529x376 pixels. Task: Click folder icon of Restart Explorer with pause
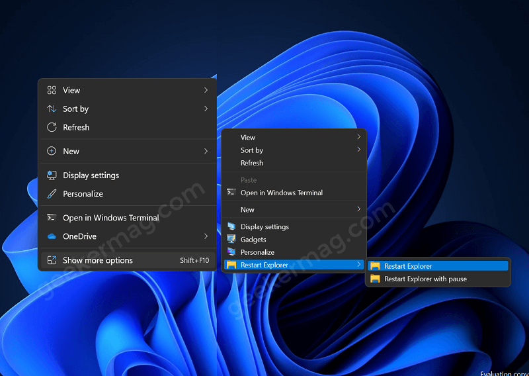click(375, 279)
